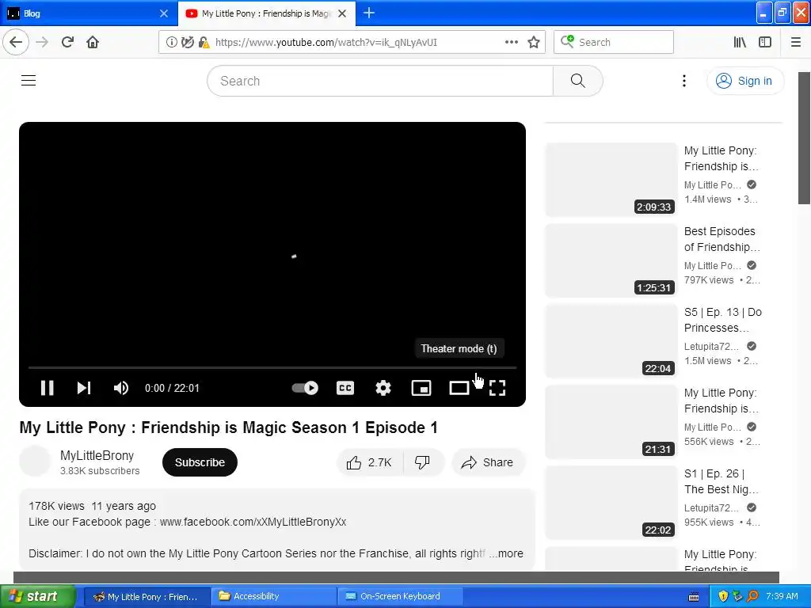The height and width of the screenshot is (608, 811).
Task: Close the Blog tab
Action: [x=164, y=13]
